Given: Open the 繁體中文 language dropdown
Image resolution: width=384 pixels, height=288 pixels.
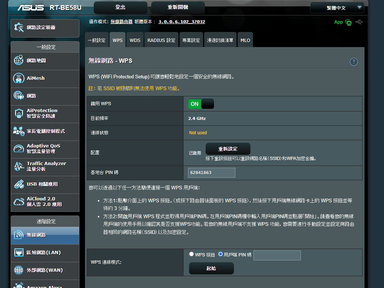Looking at the screenshot, I should 337,8.
